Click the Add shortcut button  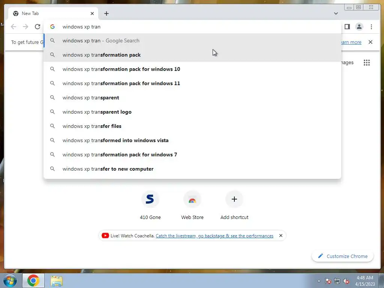[x=234, y=205]
